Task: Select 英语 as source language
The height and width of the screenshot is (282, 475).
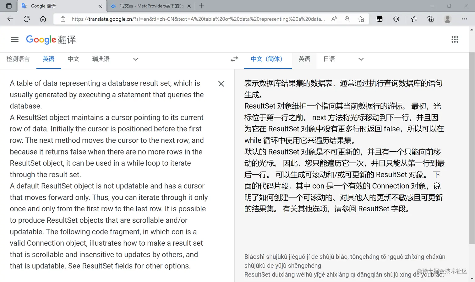Action: pyautogui.click(x=49, y=59)
